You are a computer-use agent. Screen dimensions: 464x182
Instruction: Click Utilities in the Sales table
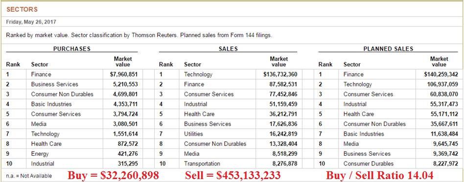point(193,134)
